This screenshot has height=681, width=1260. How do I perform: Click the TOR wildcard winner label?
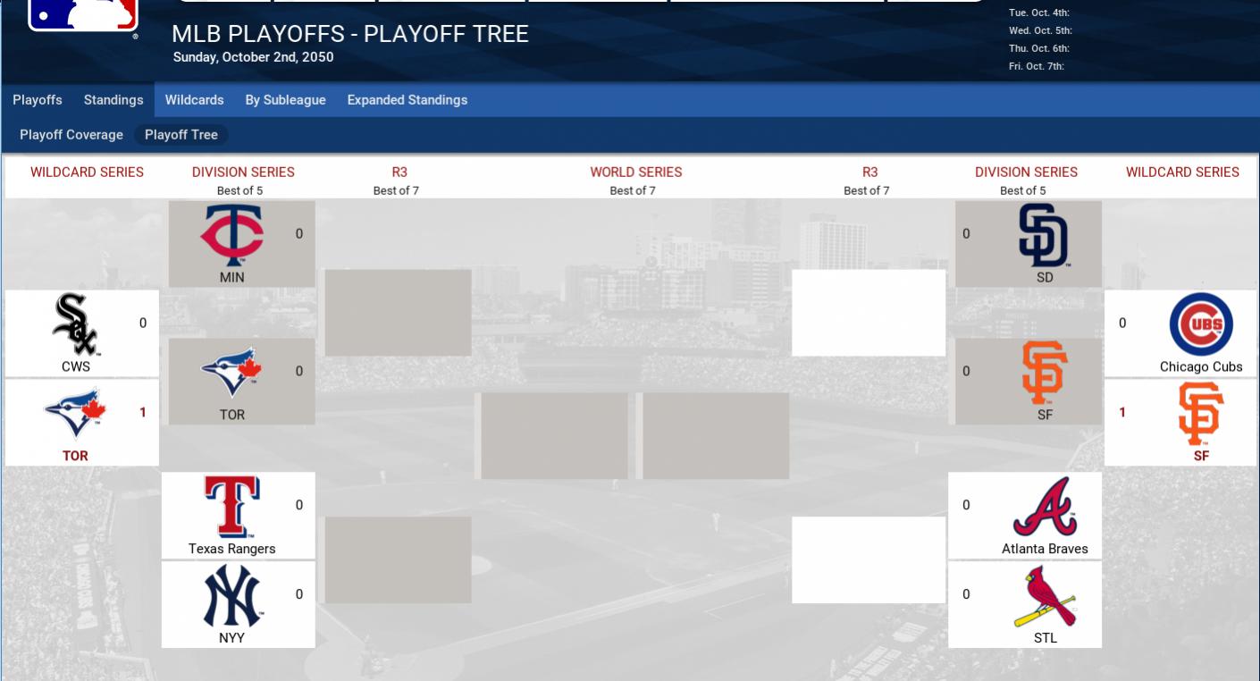[x=75, y=456]
